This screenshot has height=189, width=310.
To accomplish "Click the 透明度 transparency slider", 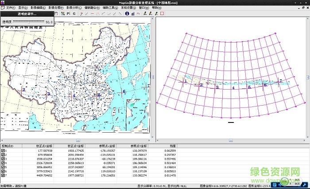I will 28,21.
